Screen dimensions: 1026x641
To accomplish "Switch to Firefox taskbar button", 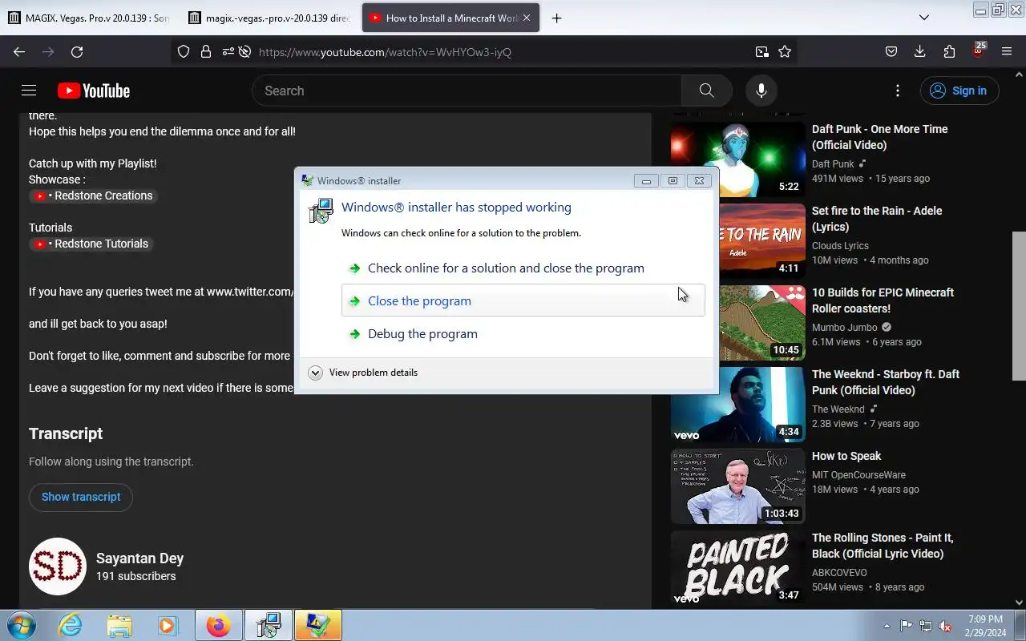I will 218,625.
